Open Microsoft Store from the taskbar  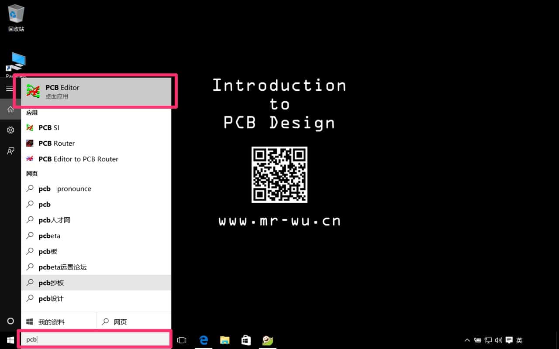pos(246,340)
